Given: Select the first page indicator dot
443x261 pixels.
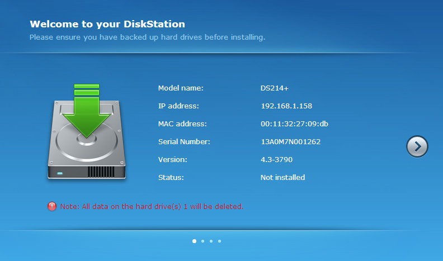Looking at the screenshot, I should [x=195, y=241].
